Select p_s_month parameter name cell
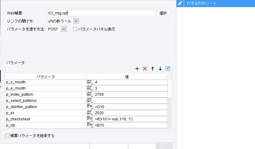 pyautogui.click(x=46, y=82)
